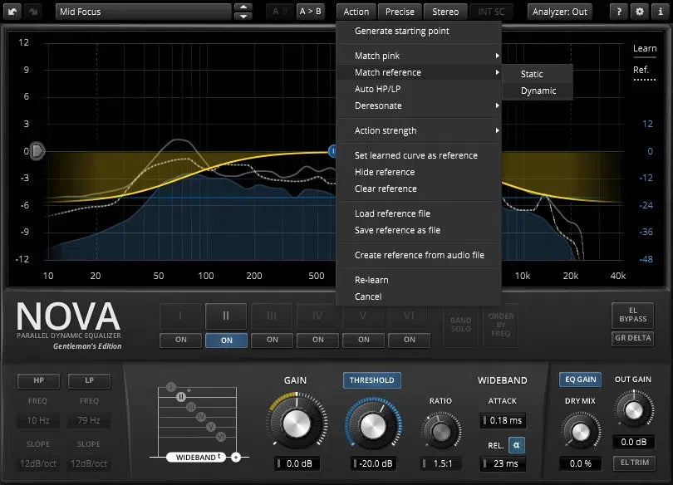The height and width of the screenshot is (485, 673).
Task: Open settings via the gear icon
Action: click(x=639, y=12)
